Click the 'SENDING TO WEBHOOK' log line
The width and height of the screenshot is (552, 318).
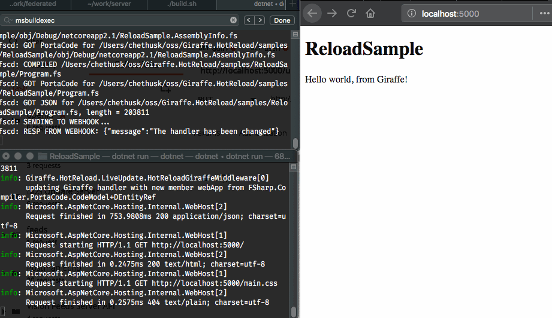(55, 122)
